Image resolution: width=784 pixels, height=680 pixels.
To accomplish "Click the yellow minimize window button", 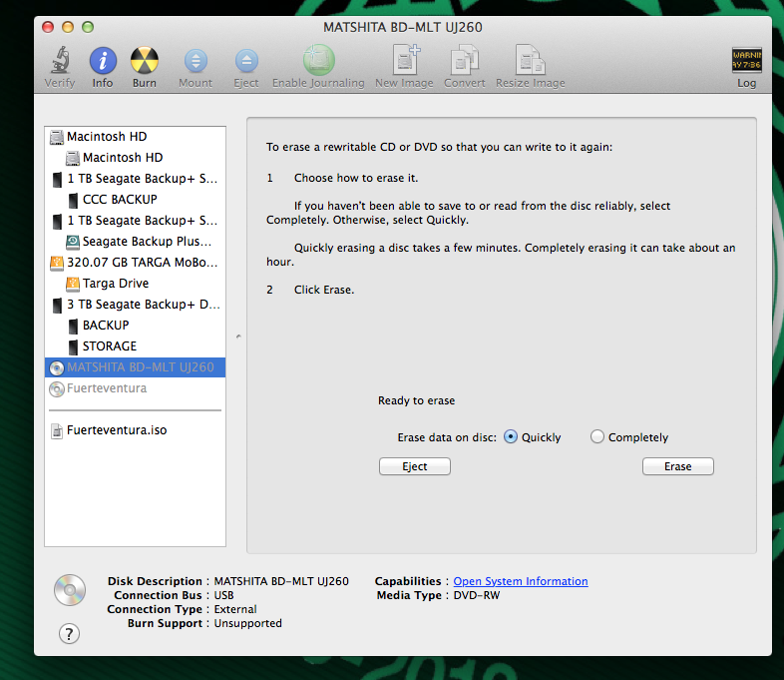I will pos(68,27).
